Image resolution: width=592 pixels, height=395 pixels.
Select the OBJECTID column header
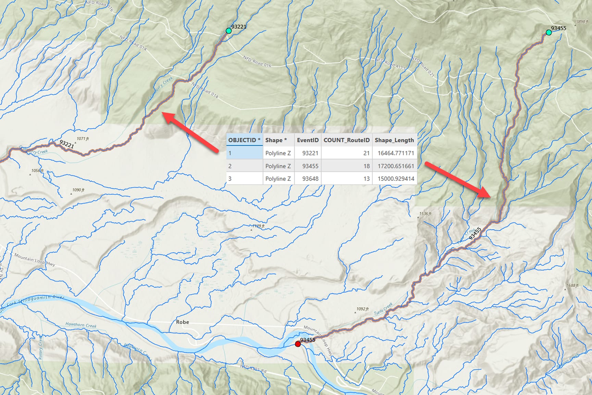244,140
